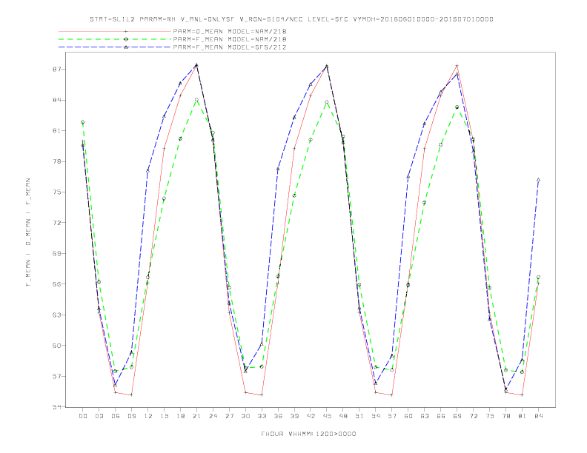
Task: Click the blue GFS triangle marker at hour 12
Action: click(x=148, y=171)
